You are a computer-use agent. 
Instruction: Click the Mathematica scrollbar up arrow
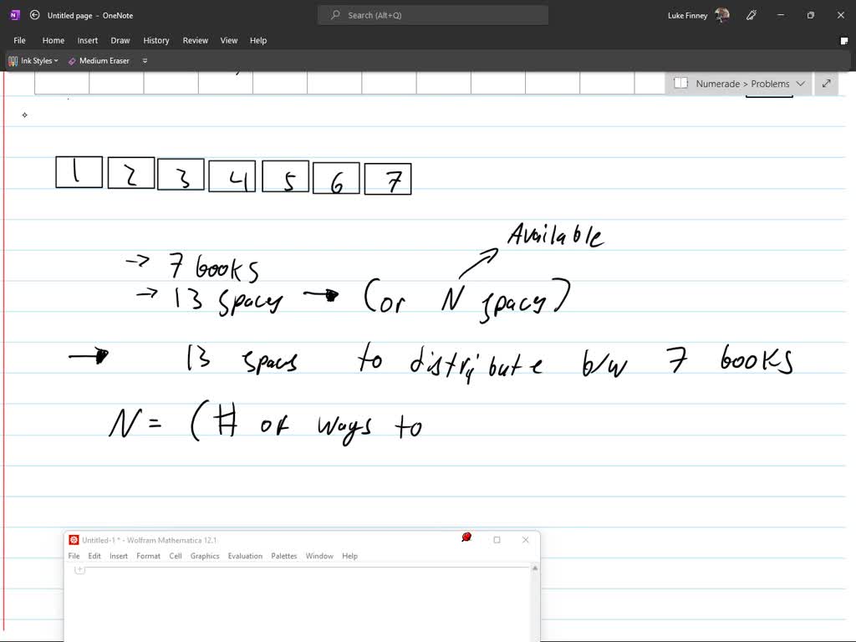[x=535, y=568]
